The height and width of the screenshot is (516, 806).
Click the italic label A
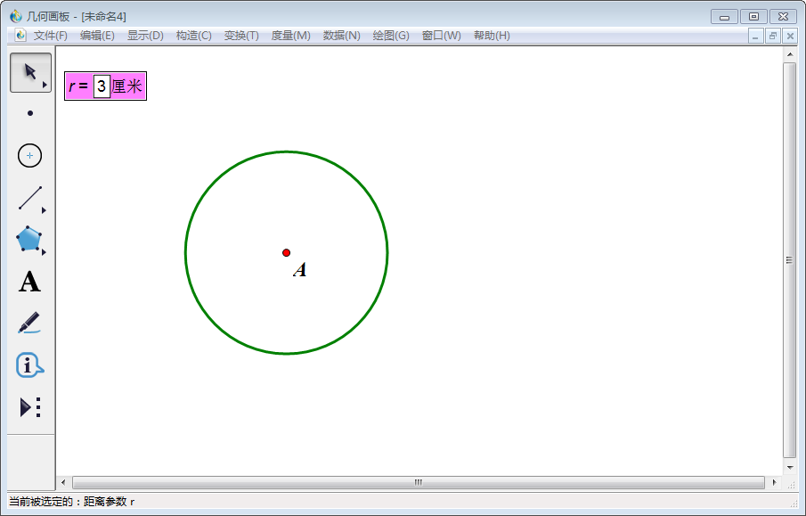point(299,269)
